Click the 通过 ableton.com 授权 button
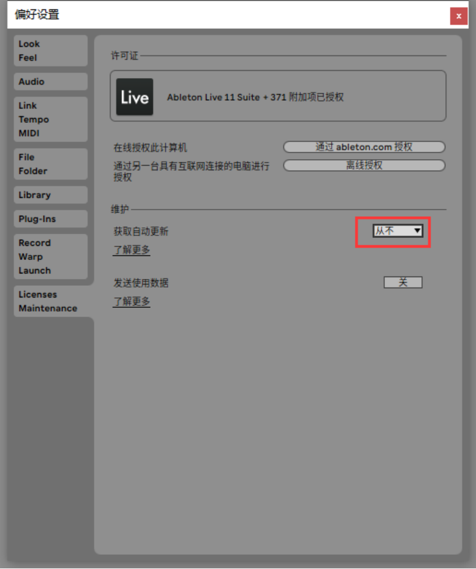 [364, 147]
